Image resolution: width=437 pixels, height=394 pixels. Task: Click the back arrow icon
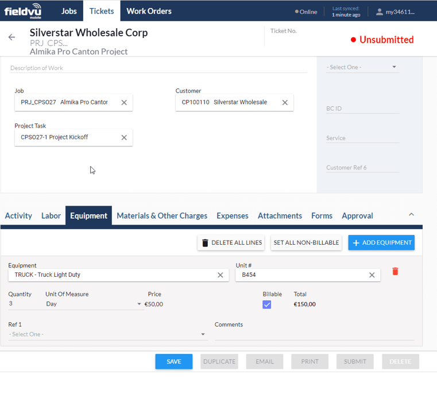(11, 37)
